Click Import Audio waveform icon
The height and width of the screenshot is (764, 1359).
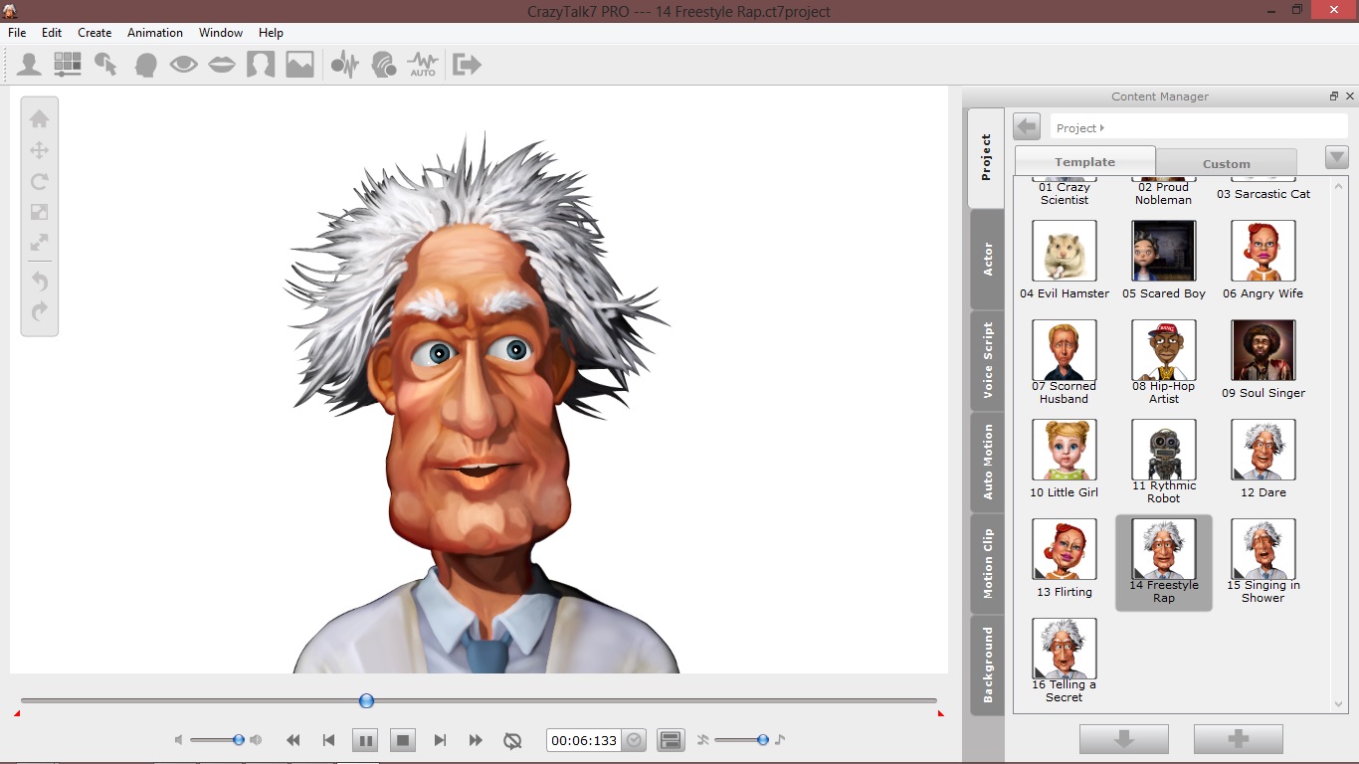(344, 65)
